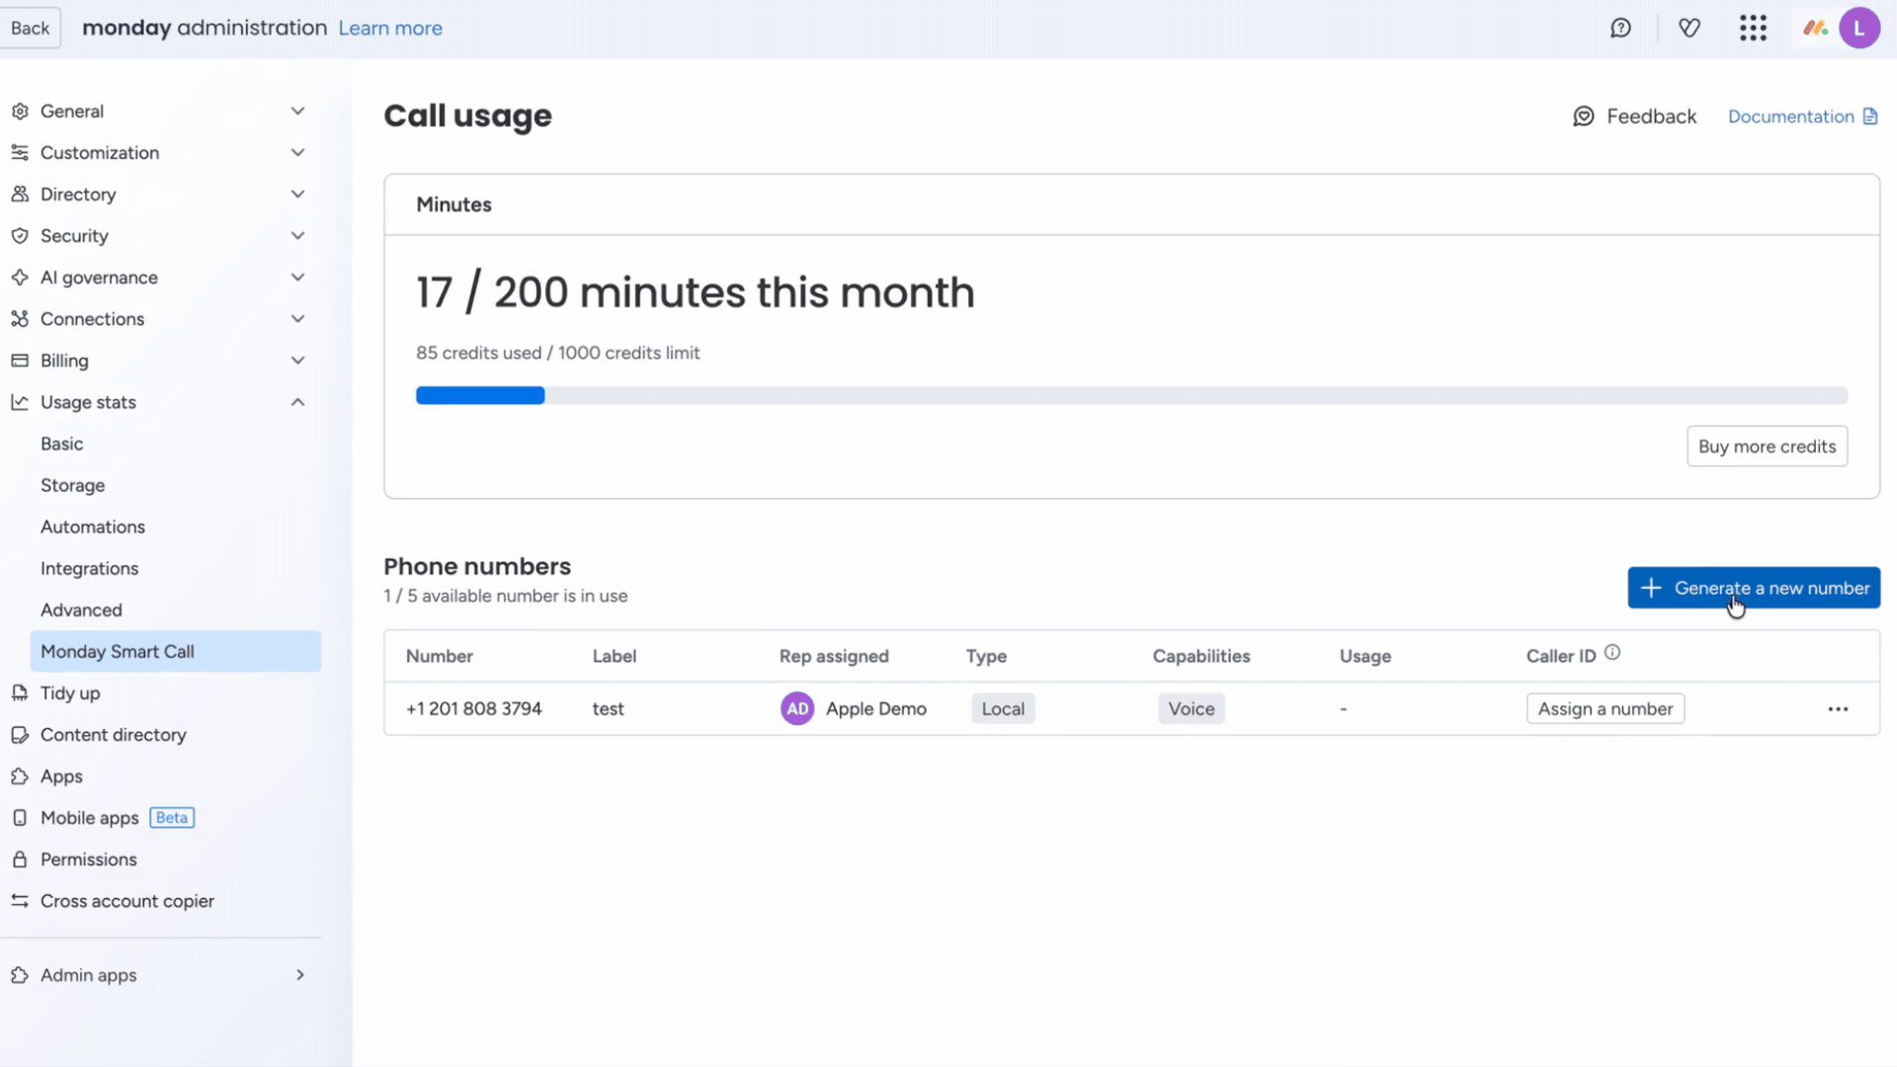Open the Admin apps submenu arrow
This screenshot has height=1067, width=1897.
[x=300, y=975]
